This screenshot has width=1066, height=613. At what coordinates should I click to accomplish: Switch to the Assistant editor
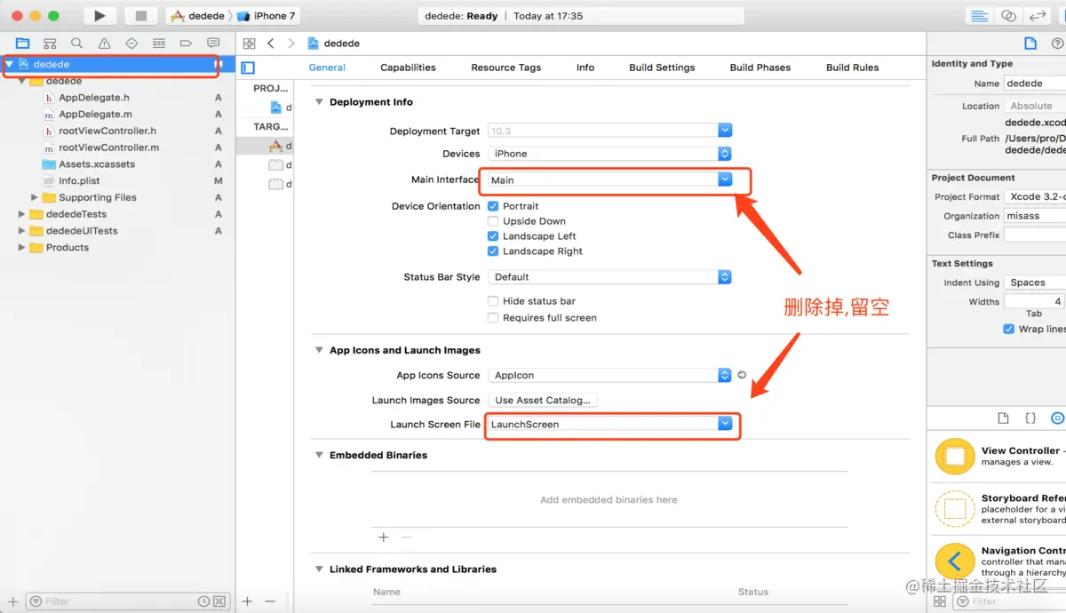[1008, 16]
